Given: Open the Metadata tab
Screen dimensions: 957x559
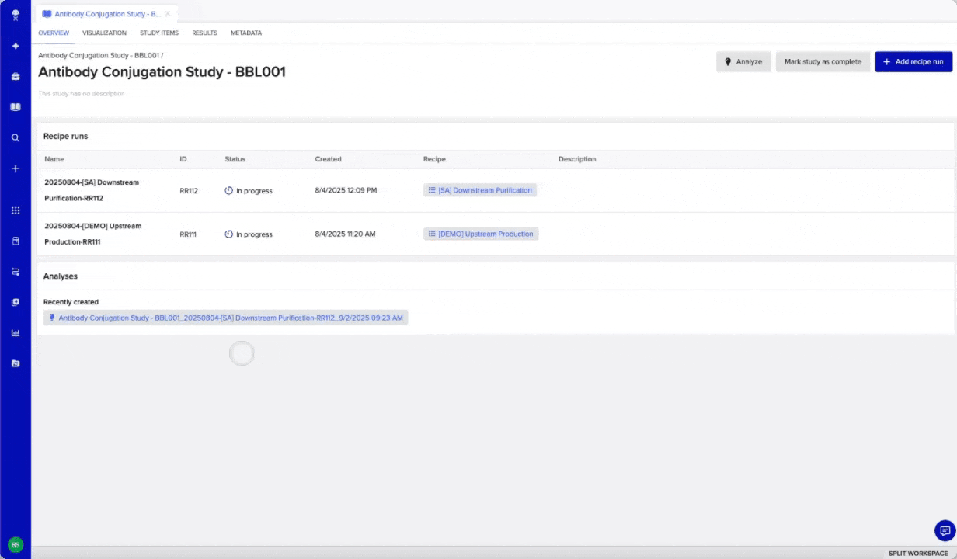Looking at the screenshot, I should [246, 33].
